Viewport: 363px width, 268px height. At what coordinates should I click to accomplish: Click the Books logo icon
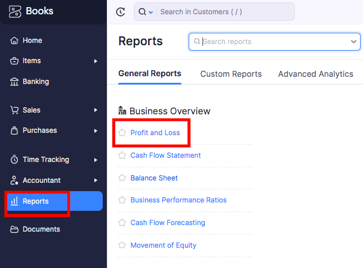coord(15,11)
